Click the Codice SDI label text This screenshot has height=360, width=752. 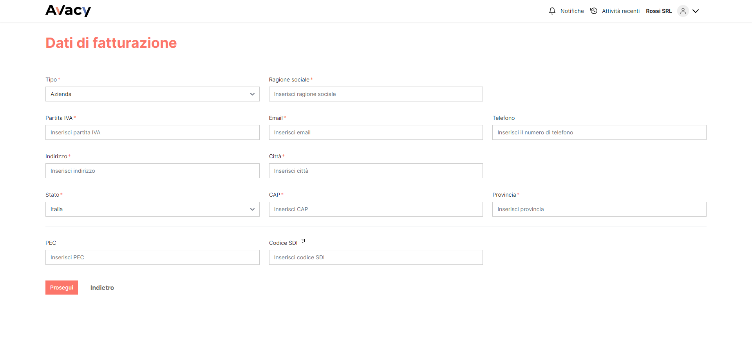(x=283, y=243)
